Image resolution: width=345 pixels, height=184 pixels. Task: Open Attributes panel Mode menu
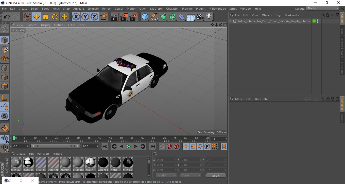point(239,99)
